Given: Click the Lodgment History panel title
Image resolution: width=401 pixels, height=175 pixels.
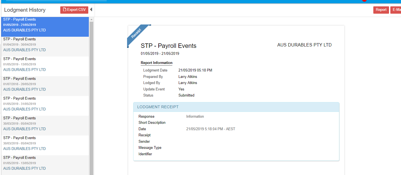Looking at the screenshot, I should tap(25, 10).
